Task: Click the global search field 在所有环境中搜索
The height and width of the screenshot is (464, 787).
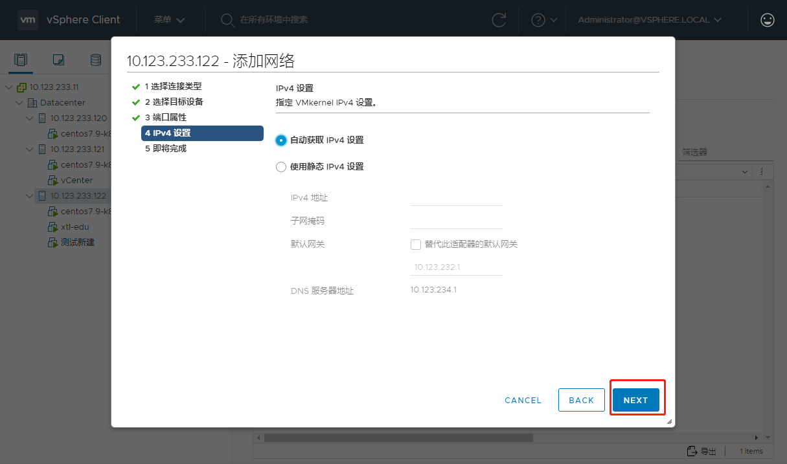Action: point(273,20)
